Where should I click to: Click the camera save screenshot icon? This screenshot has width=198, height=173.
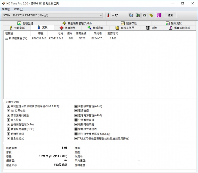pyautogui.click(x=144, y=15)
